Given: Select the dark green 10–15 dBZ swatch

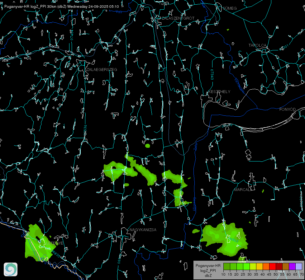Looking at the screenshot, I should pyautogui.click(x=227, y=266).
